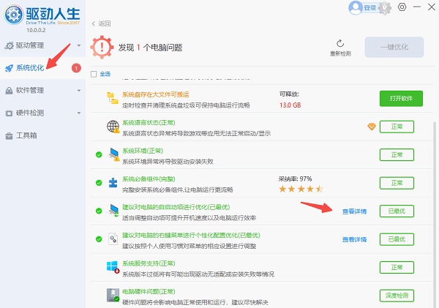Minimize the window with the dash button

click(417, 7)
